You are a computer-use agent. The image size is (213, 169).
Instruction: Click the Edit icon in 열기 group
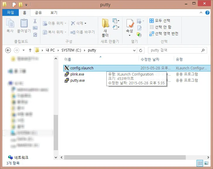139,28
